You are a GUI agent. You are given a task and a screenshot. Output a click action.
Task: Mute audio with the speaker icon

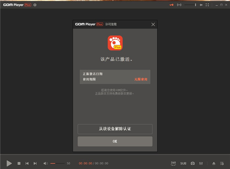coord(45,163)
